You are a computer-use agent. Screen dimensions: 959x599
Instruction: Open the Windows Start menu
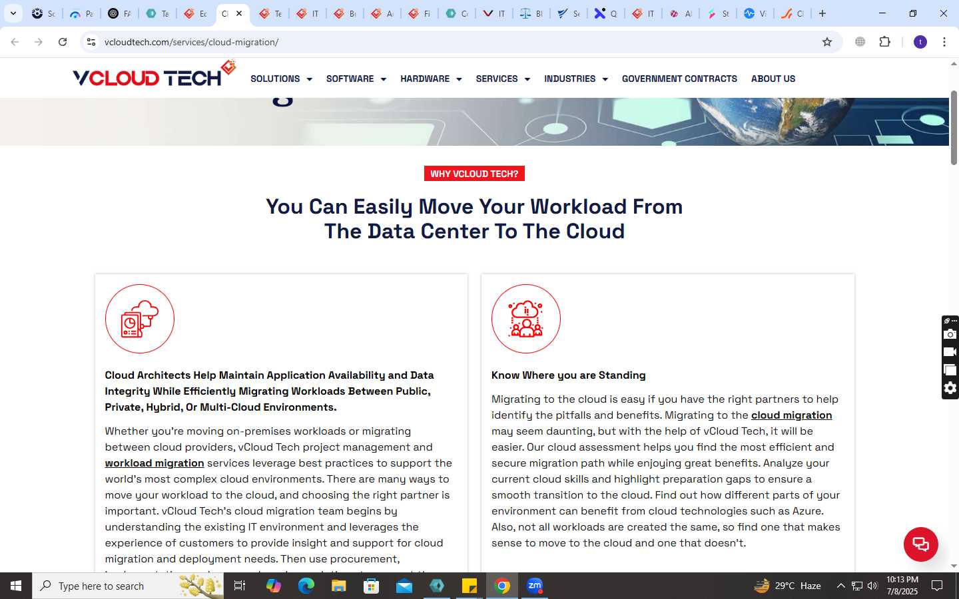(x=16, y=586)
